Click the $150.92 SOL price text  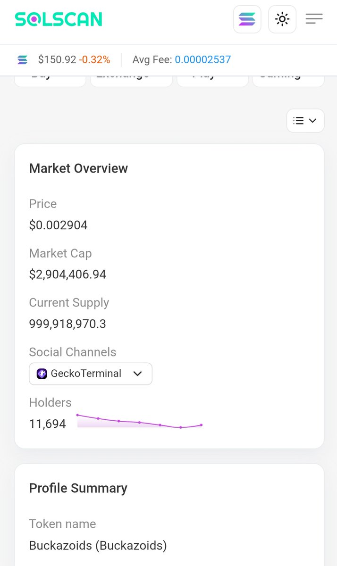tap(57, 60)
